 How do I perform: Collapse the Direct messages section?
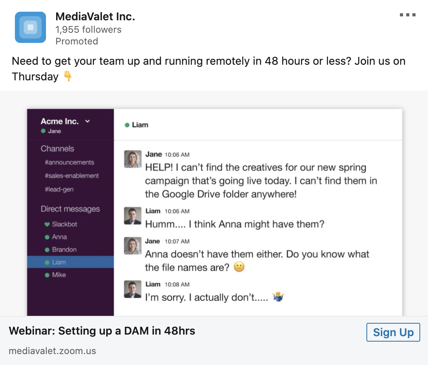[x=70, y=209]
